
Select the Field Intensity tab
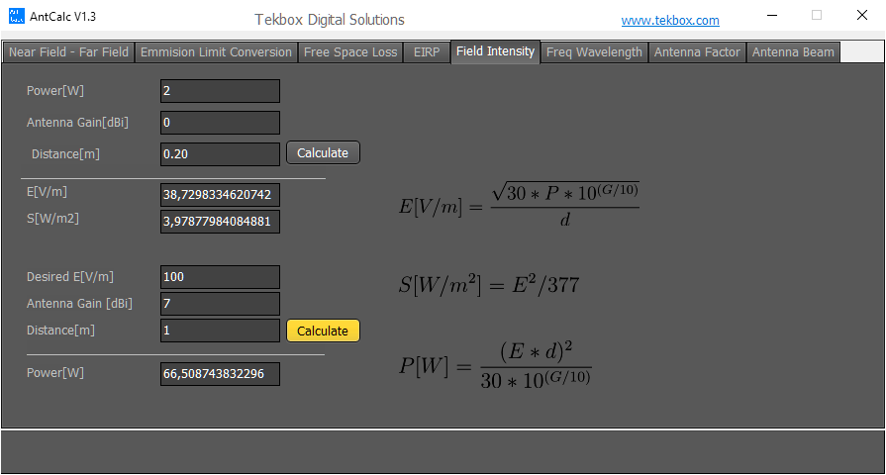(495, 52)
